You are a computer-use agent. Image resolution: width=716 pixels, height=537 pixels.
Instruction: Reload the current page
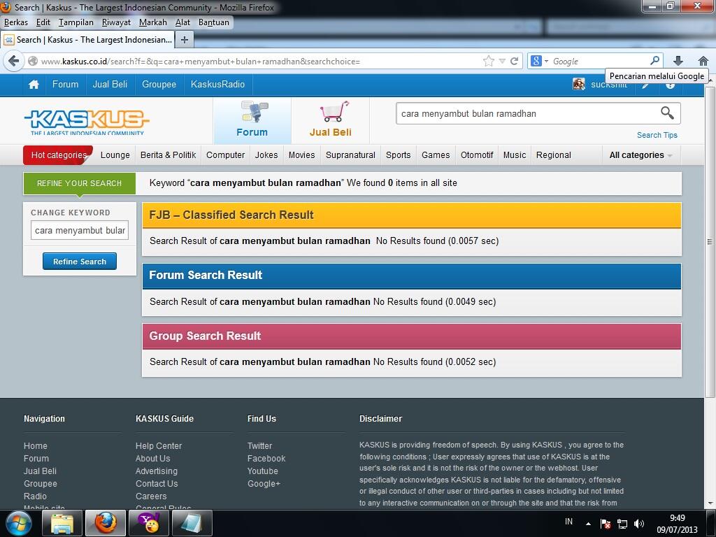(x=514, y=62)
